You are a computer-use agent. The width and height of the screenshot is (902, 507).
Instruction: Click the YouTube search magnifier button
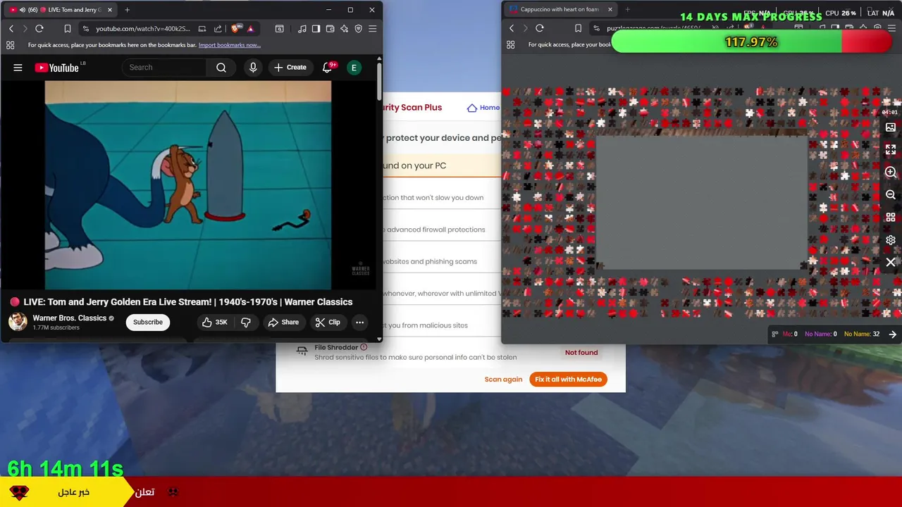[x=221, y=68]
